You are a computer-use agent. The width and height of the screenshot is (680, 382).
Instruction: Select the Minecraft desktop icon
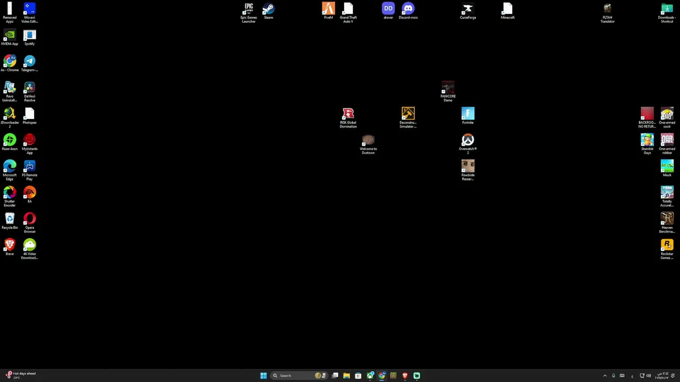pos(507,11)
